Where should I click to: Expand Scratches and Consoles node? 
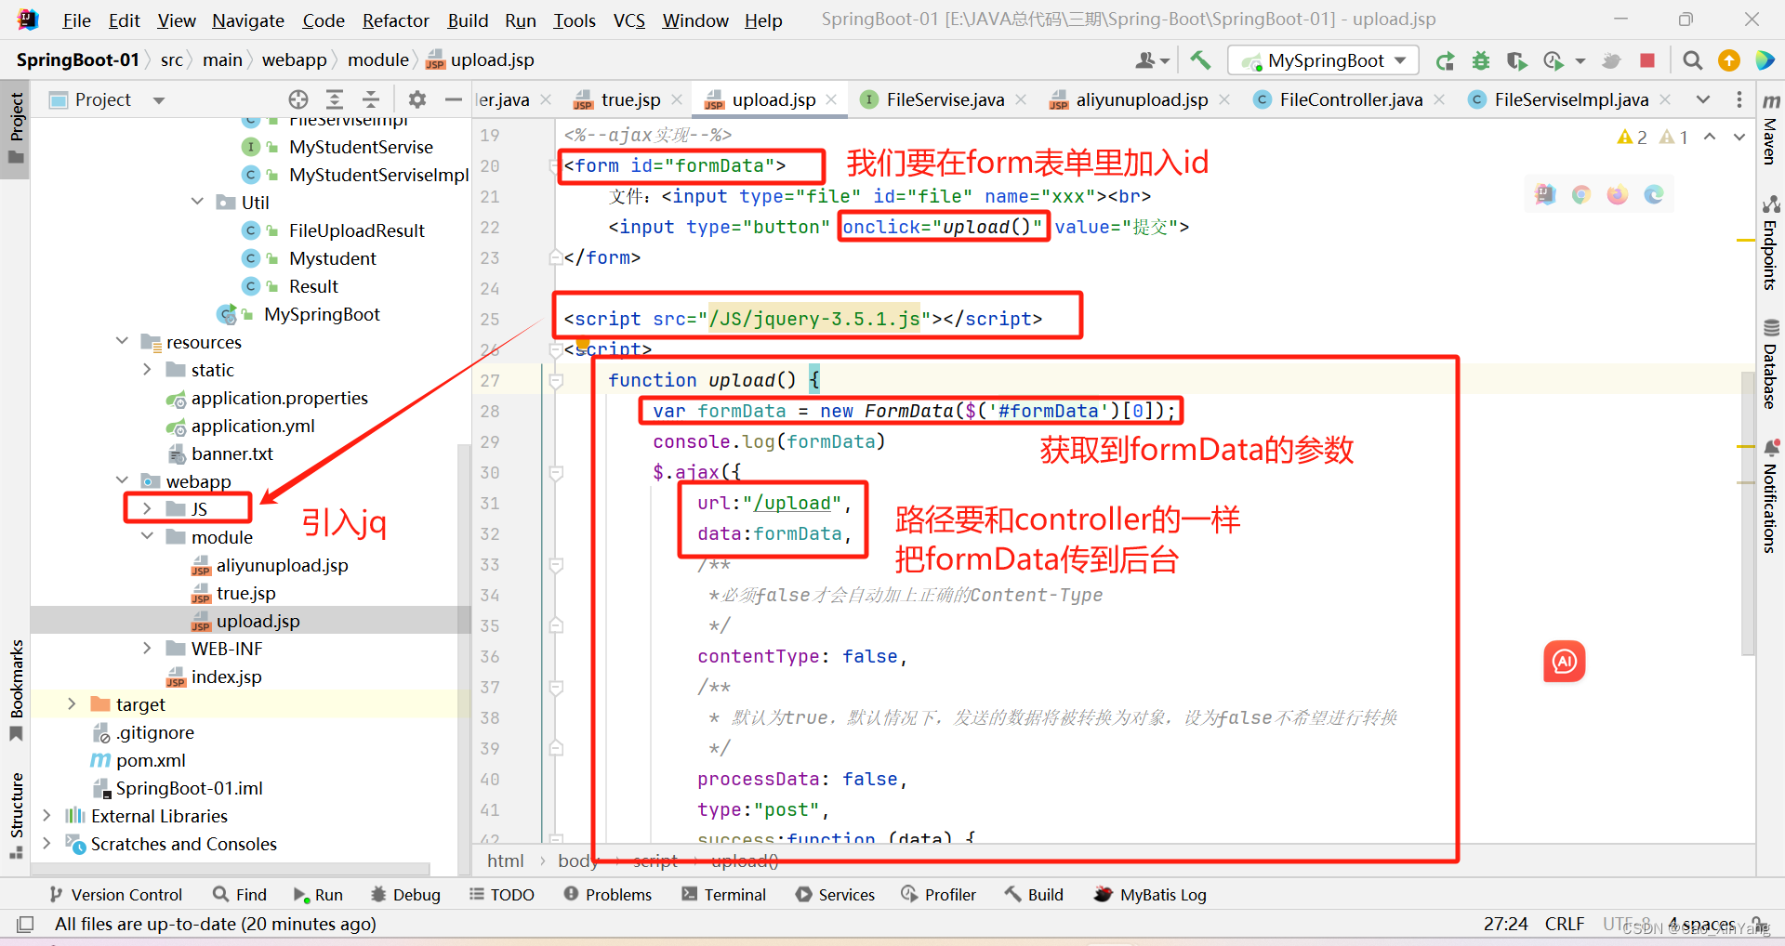click(x=46, y=843)
